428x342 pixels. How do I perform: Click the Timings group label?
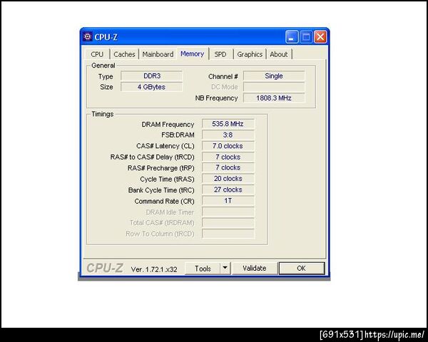pos(102,114)
